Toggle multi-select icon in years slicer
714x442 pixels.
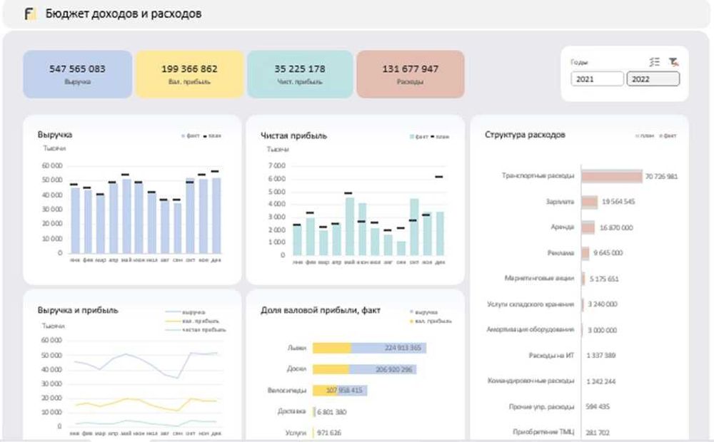tap(654, 62)
